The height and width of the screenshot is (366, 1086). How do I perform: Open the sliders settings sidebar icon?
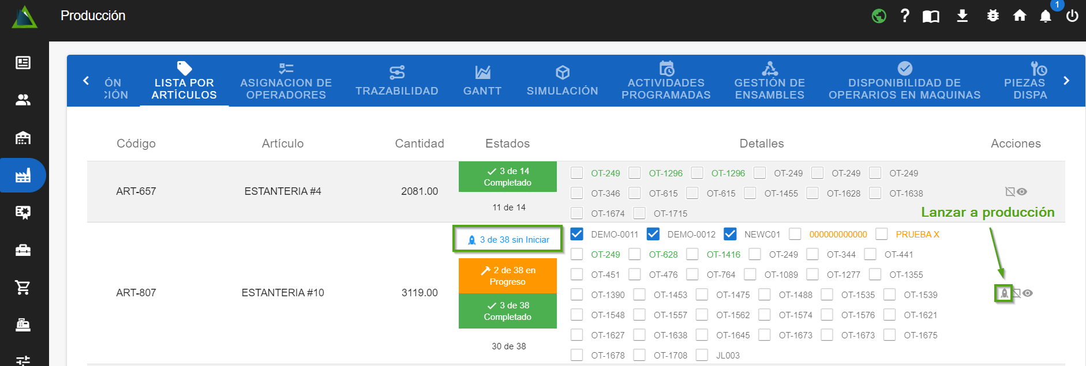point(23,360)
